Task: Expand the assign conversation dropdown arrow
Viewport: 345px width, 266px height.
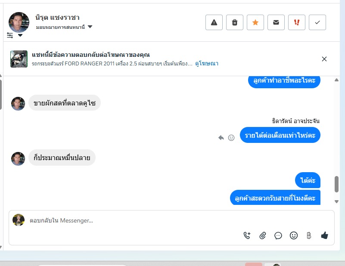Action: point(90,27)
